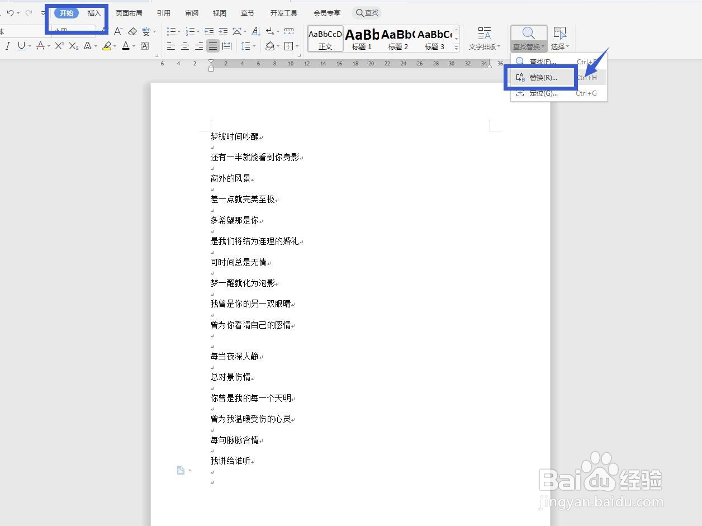Open the line spacing dropdown
This screenshot has height=526, width=702.
pos(254,46)
